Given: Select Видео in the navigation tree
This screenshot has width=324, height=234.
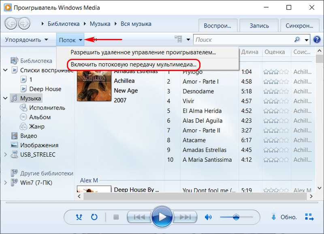Looking at the screenshot, I should click(x=28, y=136).
